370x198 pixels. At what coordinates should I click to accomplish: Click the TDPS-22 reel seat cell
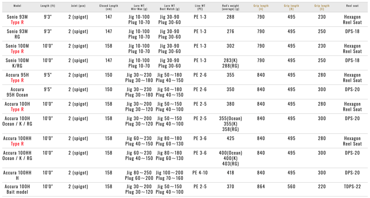point(352,187)
